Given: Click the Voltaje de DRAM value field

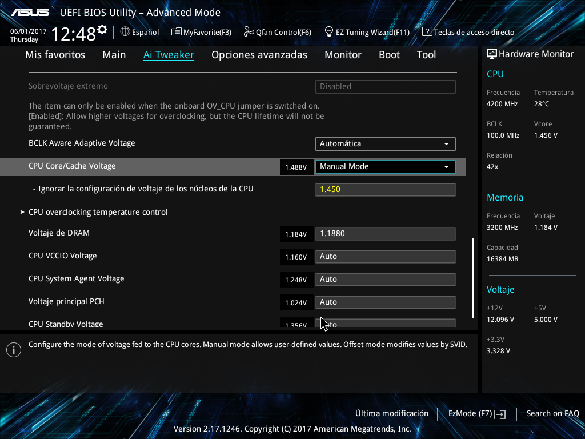Looking at the screenshot, I should (x=386, y=234).
